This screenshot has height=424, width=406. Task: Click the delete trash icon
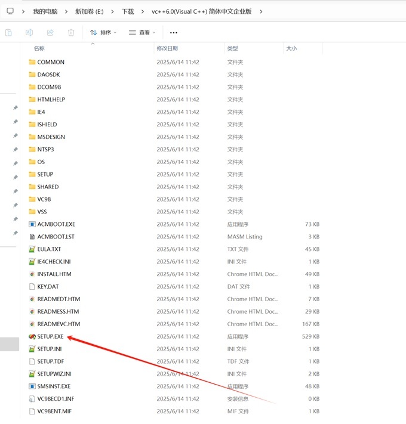pos(71,33)
